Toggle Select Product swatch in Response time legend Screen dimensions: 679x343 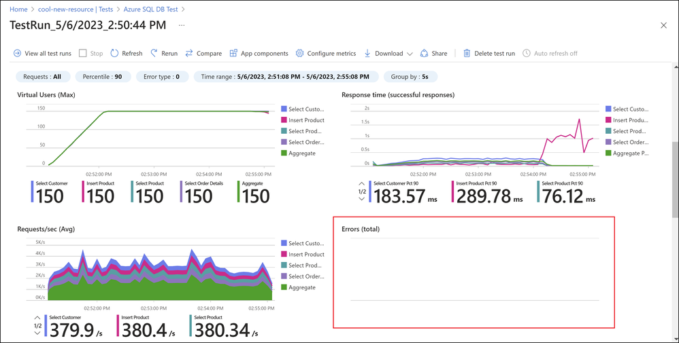tap(608, 131)
